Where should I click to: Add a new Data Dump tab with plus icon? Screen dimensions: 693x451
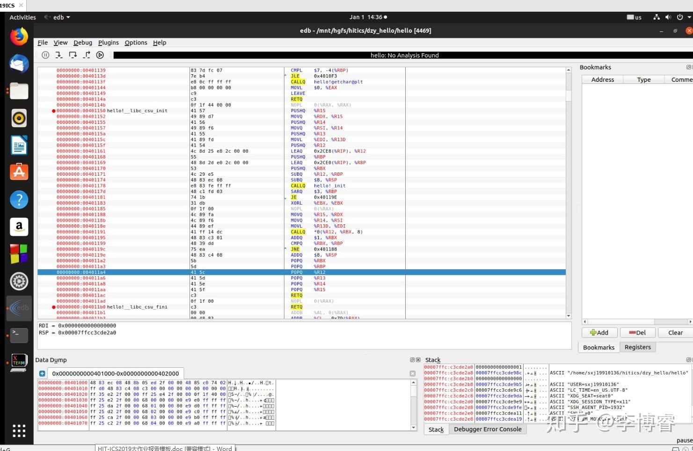tap(42, 373)
